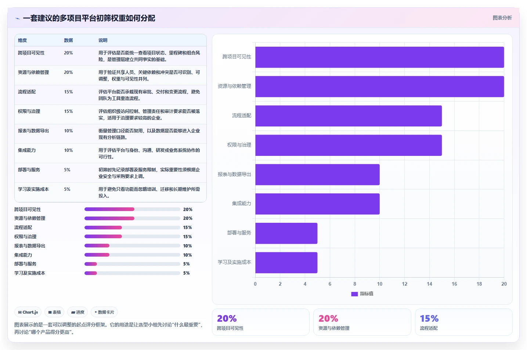The height and width of the screenshot is (350, 527).
Task: Select the 进度 tag chip
Action: pos(77,312)
